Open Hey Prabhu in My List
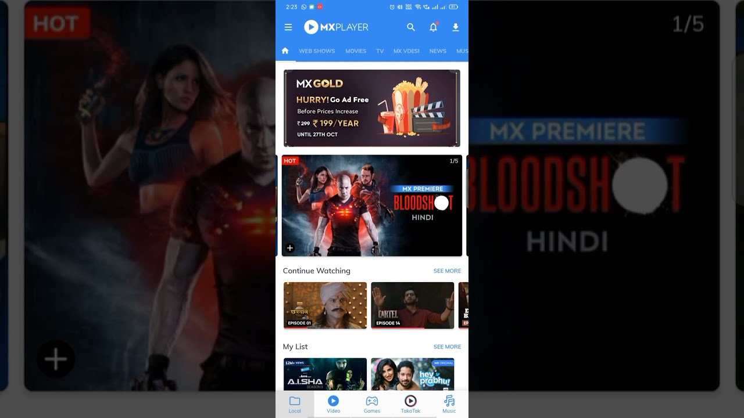The image size is (744, 418). (412, 374)
